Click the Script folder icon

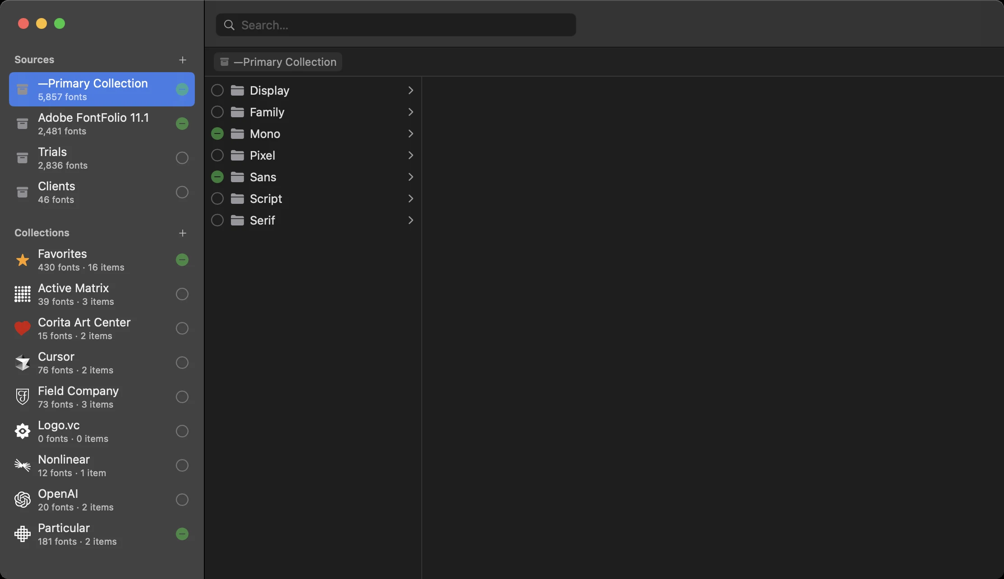coord(237,198)
